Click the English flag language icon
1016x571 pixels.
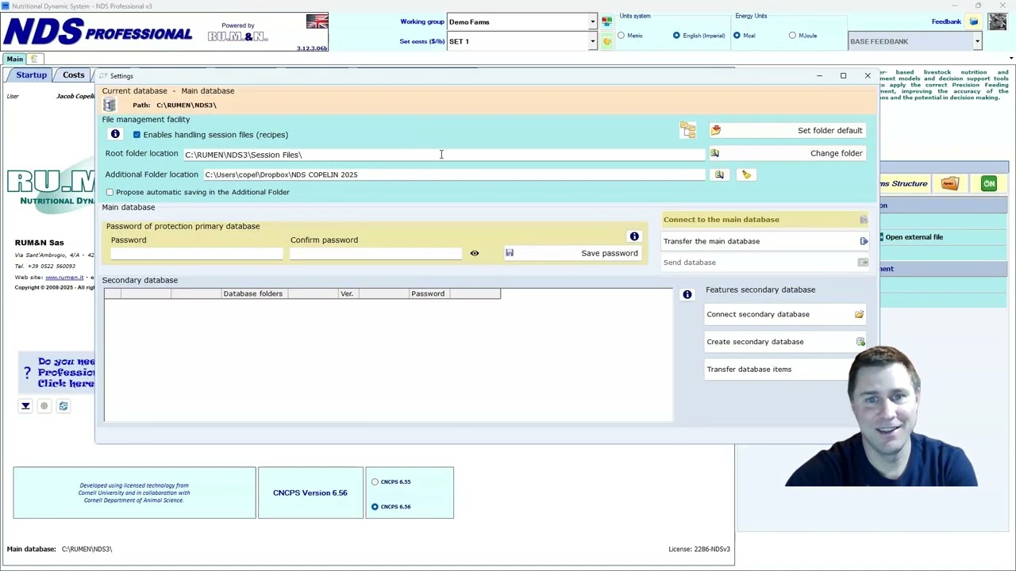click(317, 21)
